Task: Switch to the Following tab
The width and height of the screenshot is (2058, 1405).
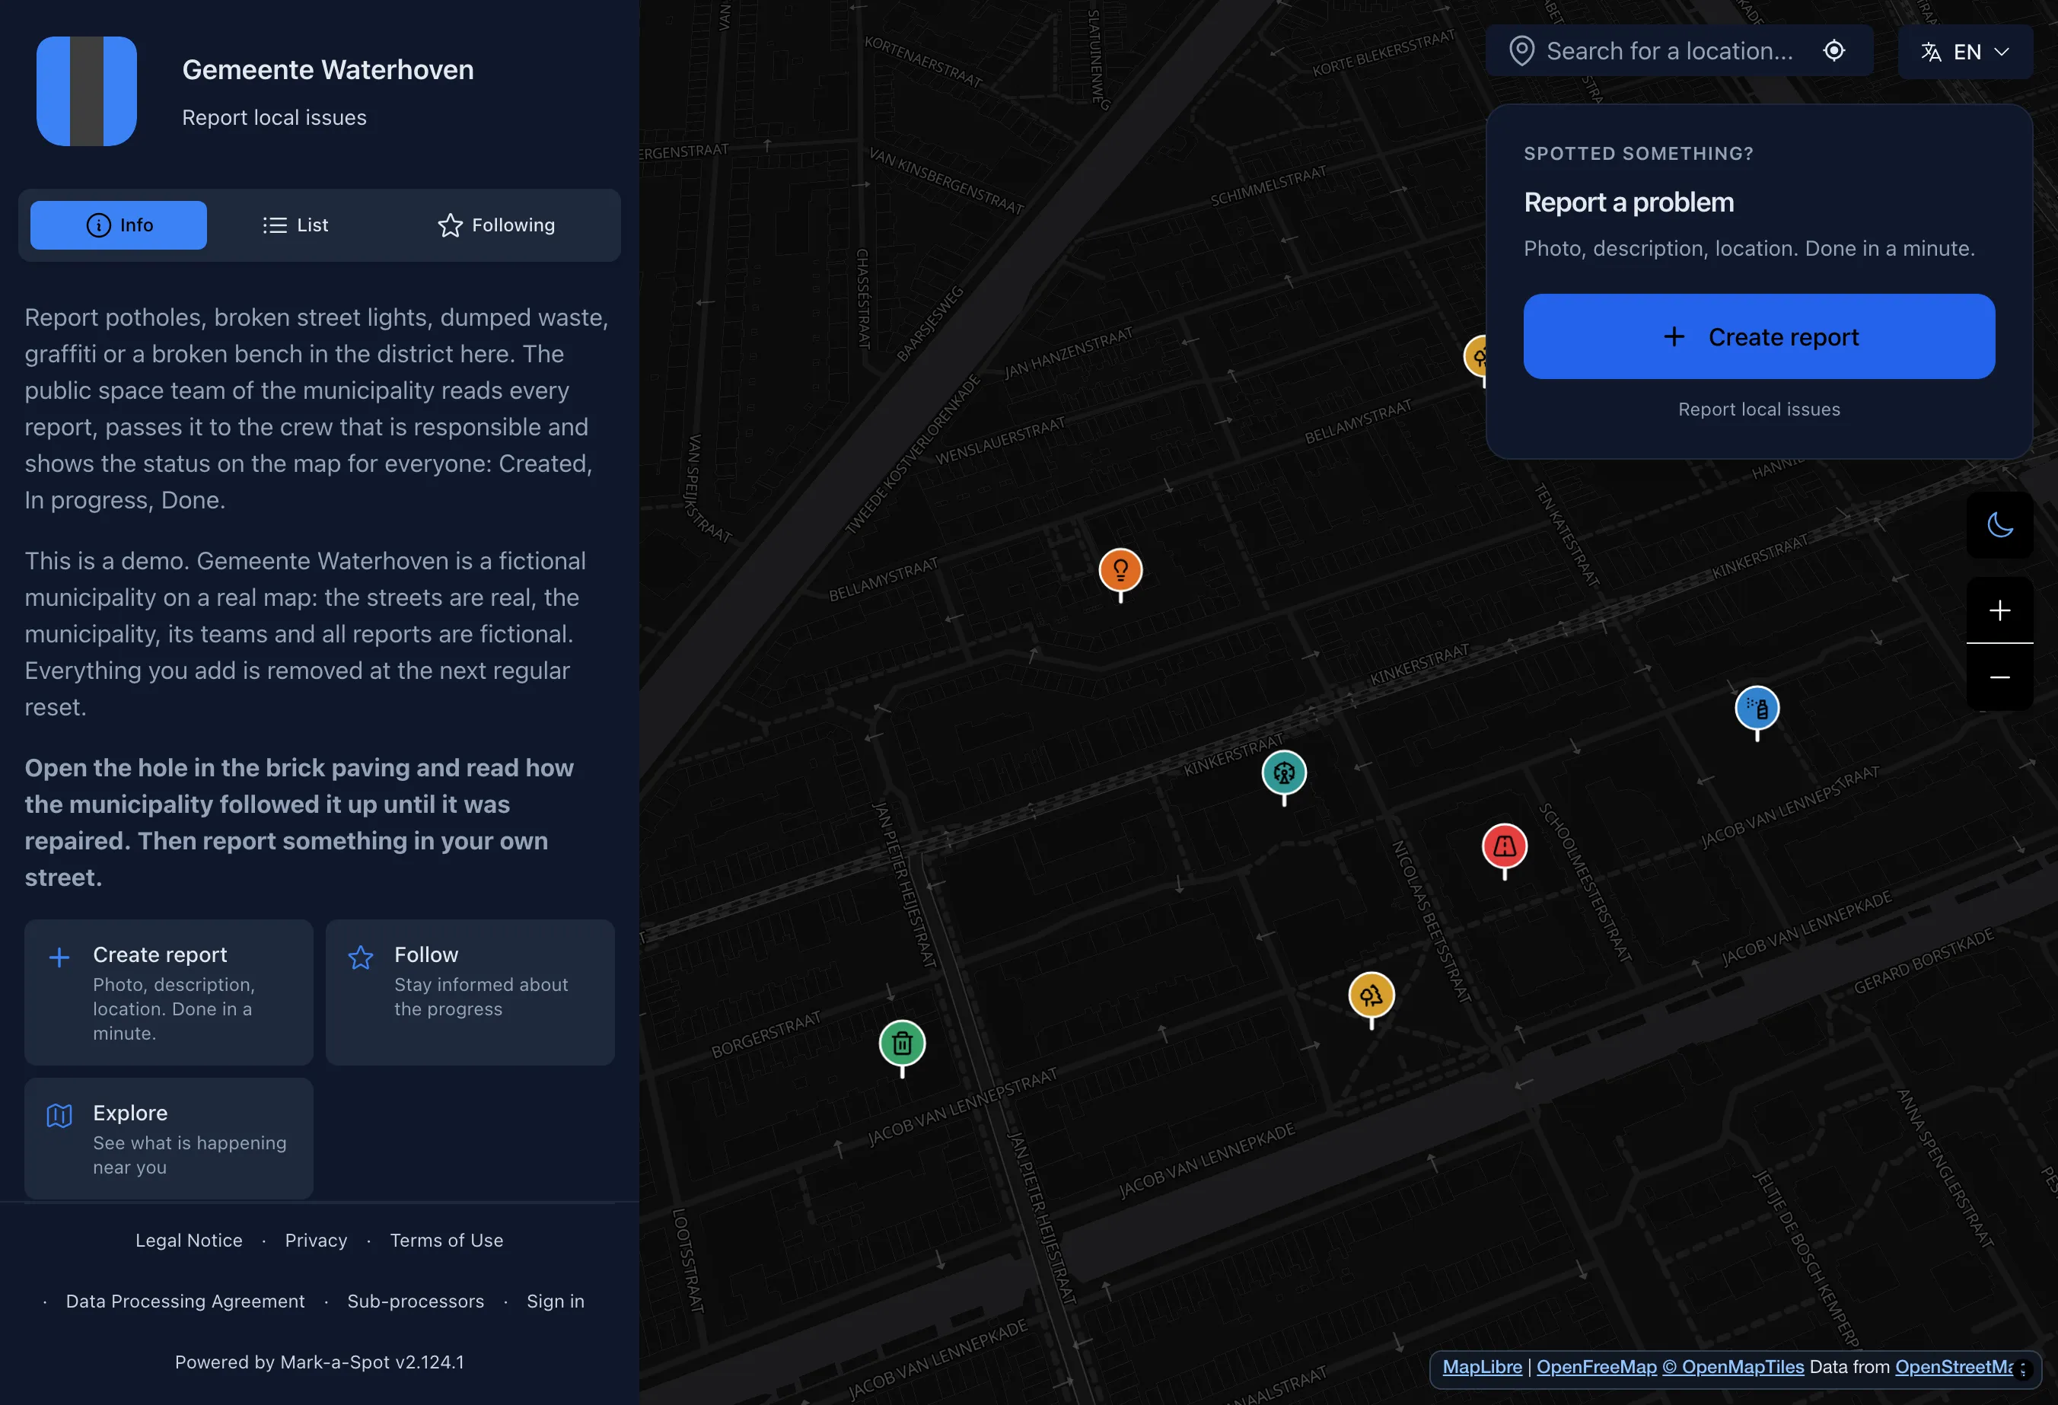Action: (x=496, y=225)
